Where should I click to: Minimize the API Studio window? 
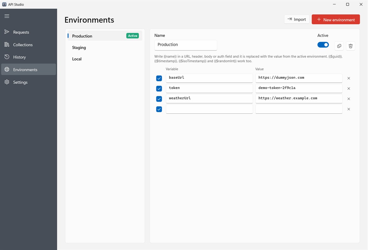[334, 4]
